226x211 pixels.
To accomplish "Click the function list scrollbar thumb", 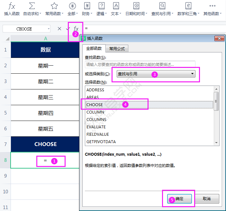I will click(x=216, y=101).
